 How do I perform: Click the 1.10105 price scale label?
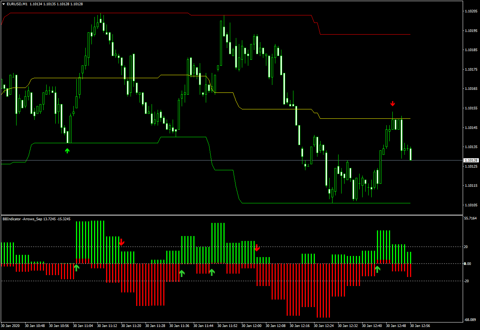coord(472,205)
